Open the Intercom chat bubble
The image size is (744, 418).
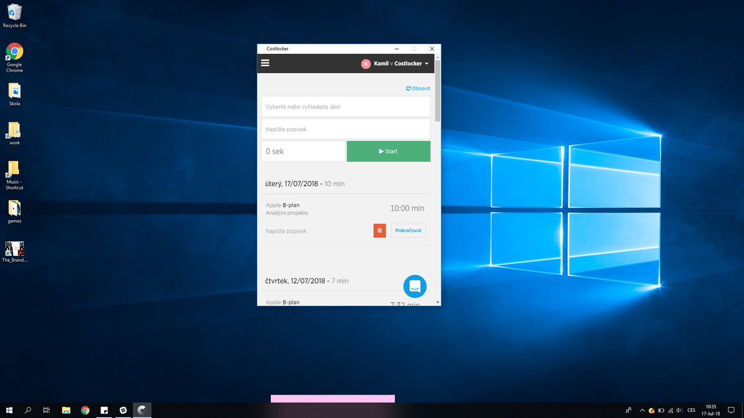[x=414, y=286]
